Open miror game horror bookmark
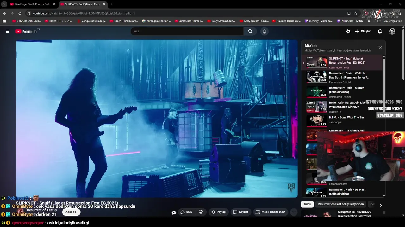This screenshot has width=405, height=227. coord(157,21)
